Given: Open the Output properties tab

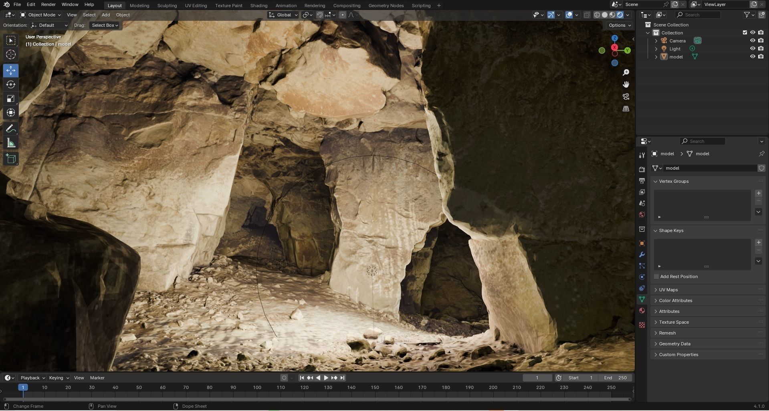Looking at the screenshot, I should (x=642, y=181).
